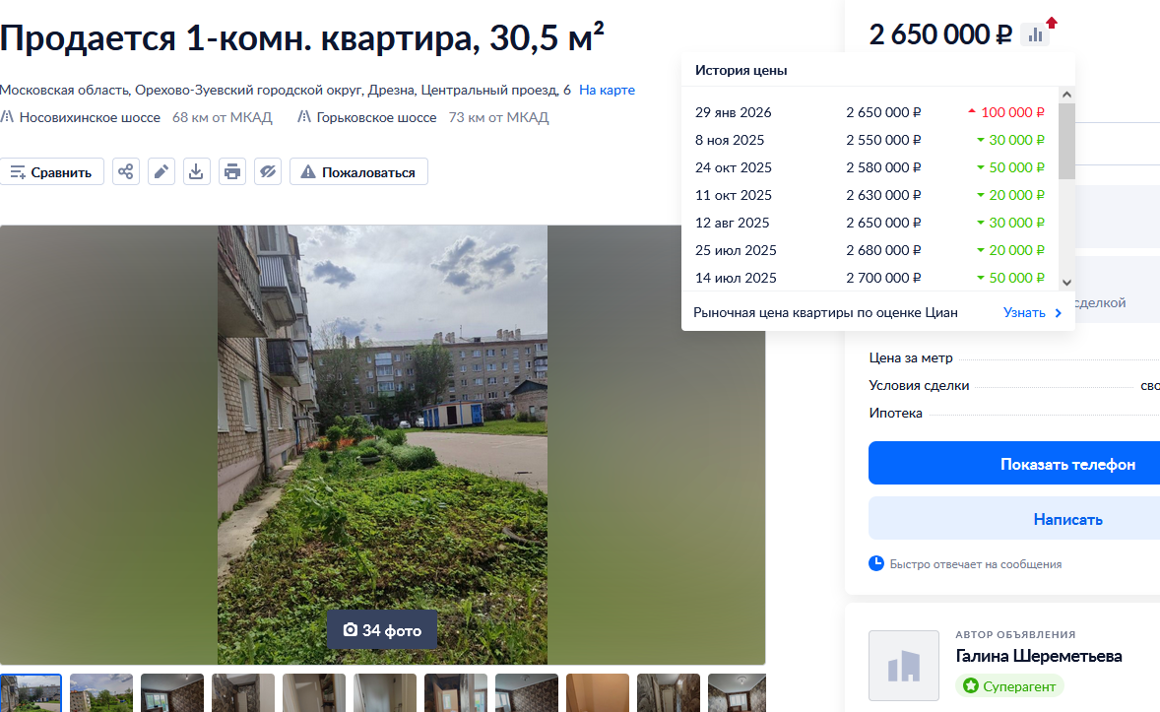Click the share icon next to Сравнить
Screen dimensions: 1160x712
pyautogui.click(x=126, y=171)
